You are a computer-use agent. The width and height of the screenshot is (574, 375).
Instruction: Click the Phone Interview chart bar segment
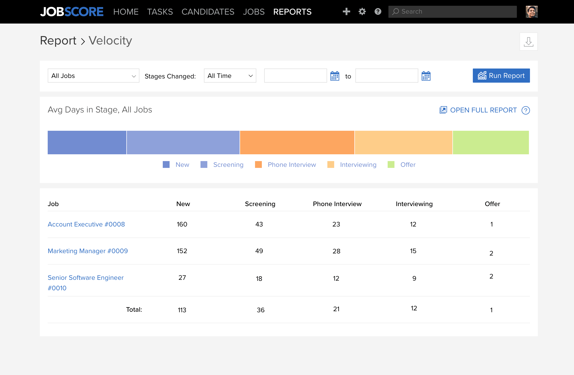[297, 143]
